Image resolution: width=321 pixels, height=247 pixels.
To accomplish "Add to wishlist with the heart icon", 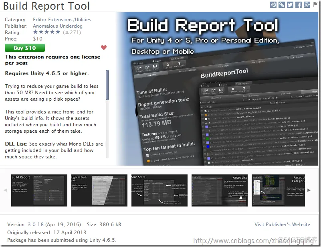I will pos(104,48).
